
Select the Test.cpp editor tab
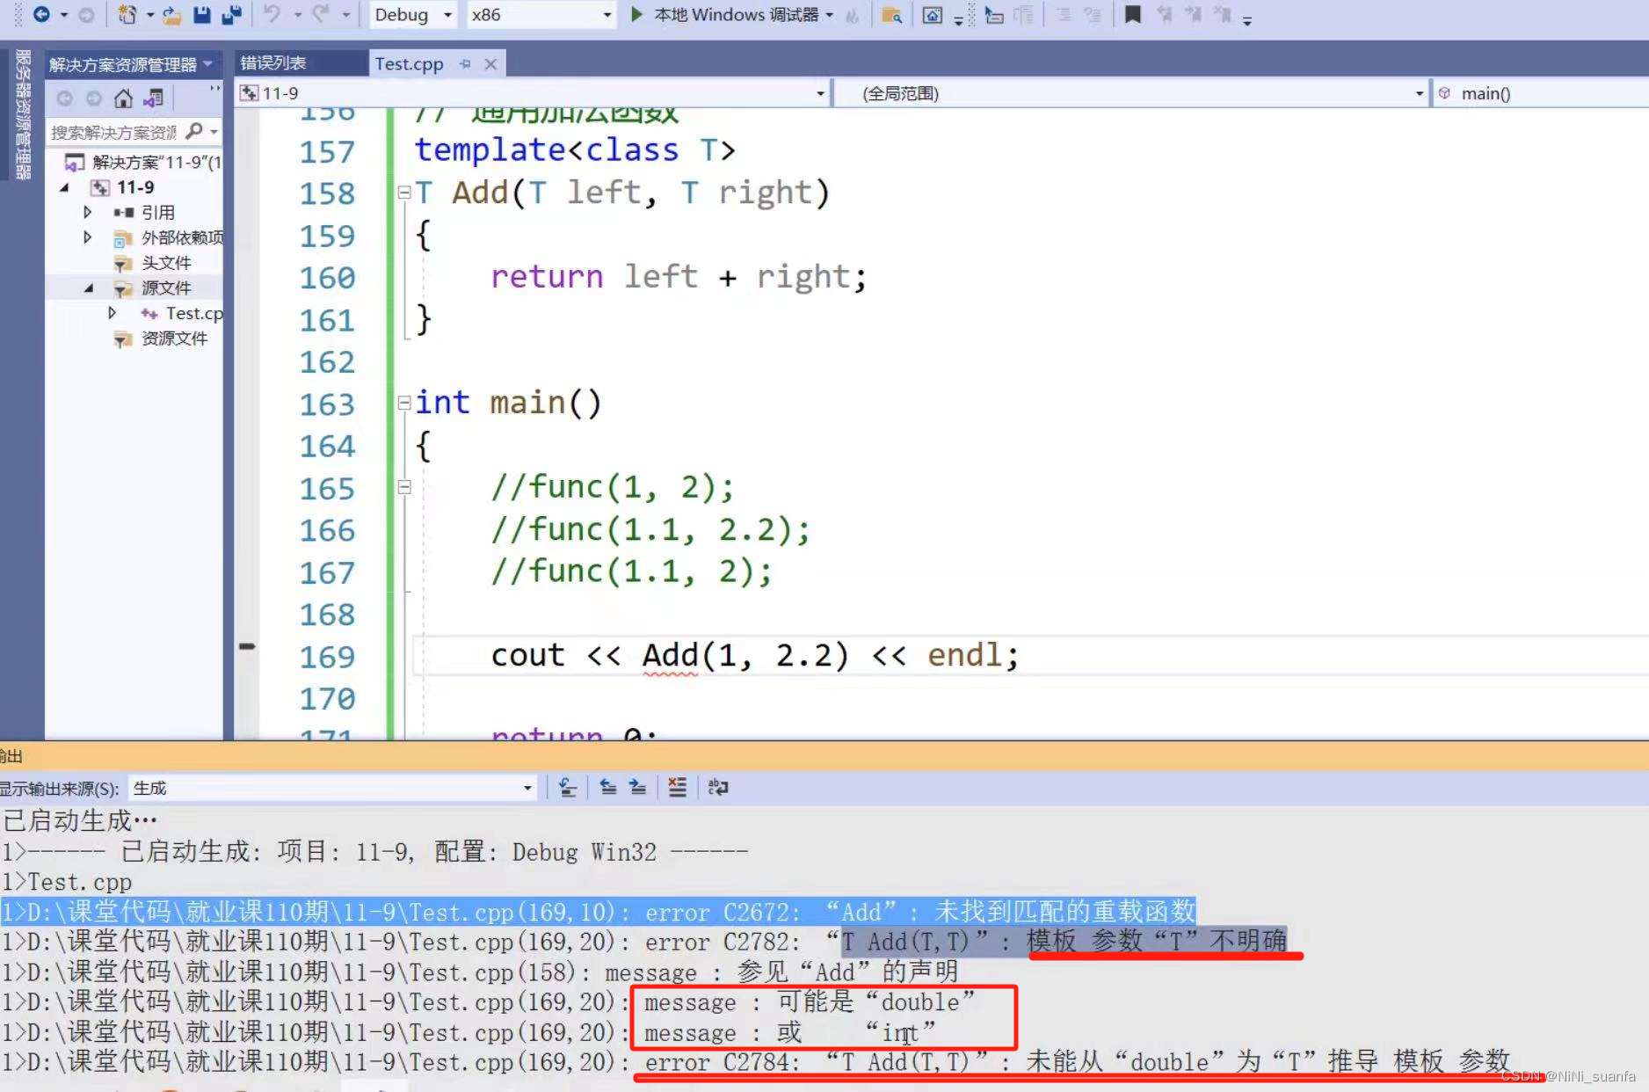tap(409, 64)
